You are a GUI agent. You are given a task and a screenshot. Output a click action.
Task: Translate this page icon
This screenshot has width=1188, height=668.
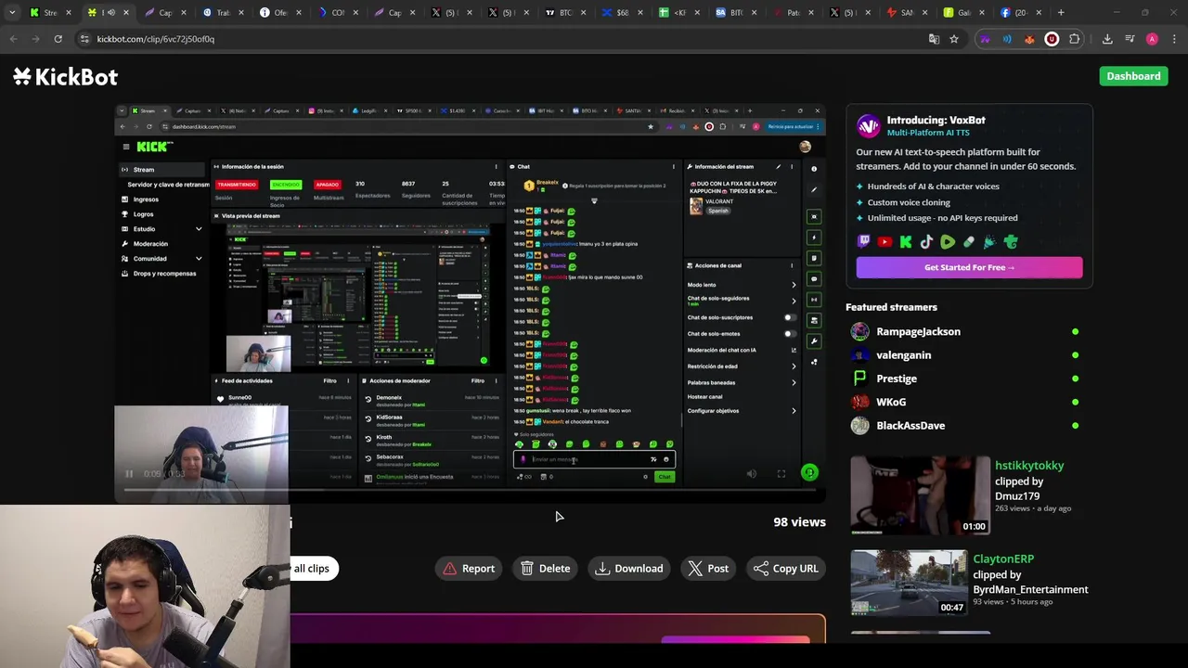934,39
